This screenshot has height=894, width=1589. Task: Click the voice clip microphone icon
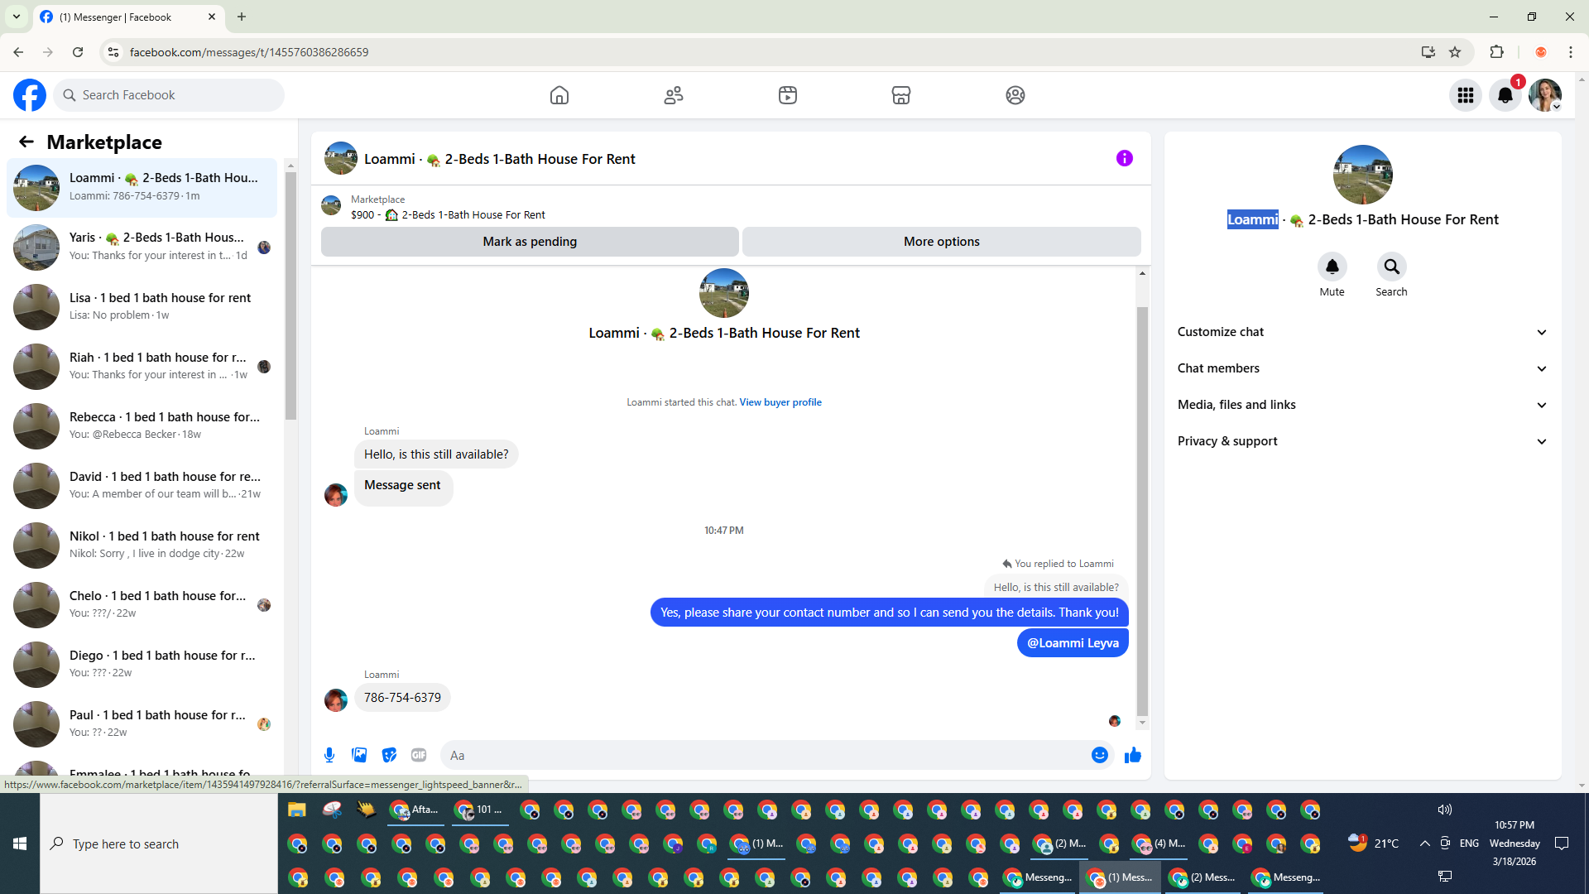pos(329,755)
